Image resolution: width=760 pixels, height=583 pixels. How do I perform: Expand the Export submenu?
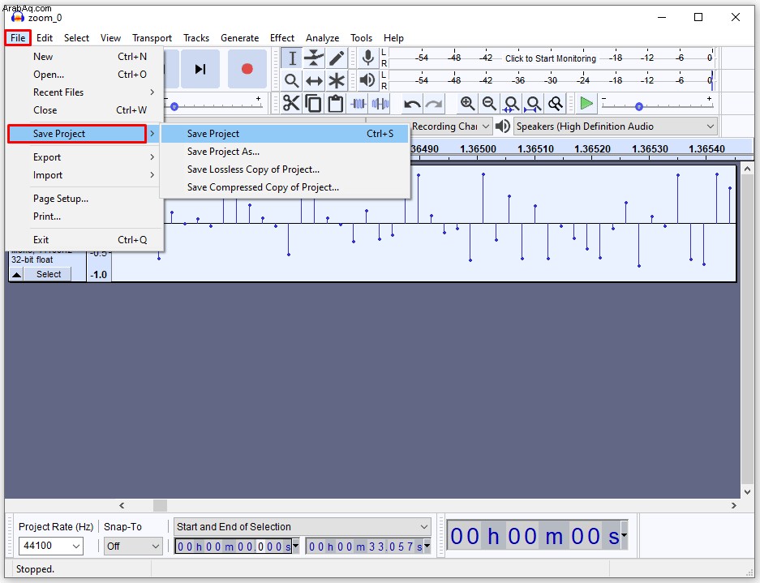coord(84,157)
